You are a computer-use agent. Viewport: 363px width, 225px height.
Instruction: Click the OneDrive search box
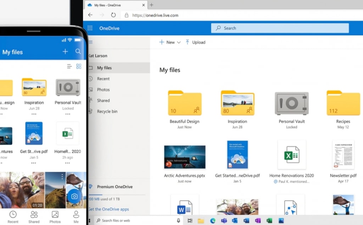pos(280,28)
